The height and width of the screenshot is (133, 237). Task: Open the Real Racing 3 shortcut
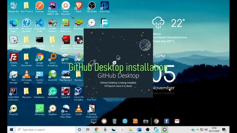(66, 75)
